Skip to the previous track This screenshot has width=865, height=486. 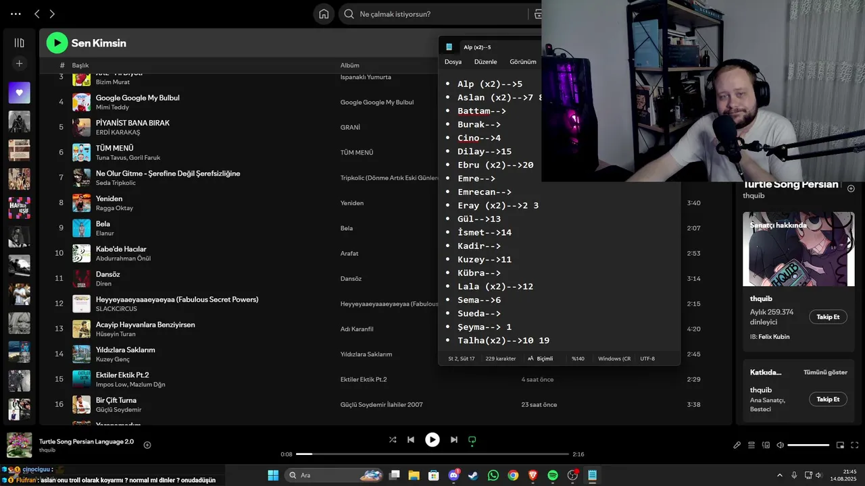411,439
